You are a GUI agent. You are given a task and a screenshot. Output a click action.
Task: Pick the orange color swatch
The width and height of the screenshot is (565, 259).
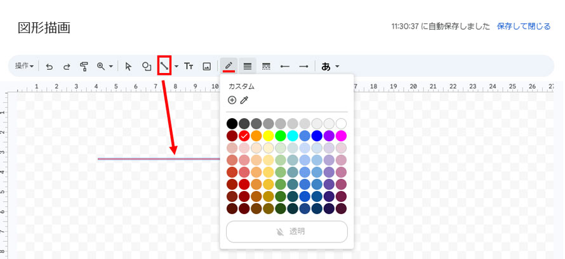tap(256, 136)
